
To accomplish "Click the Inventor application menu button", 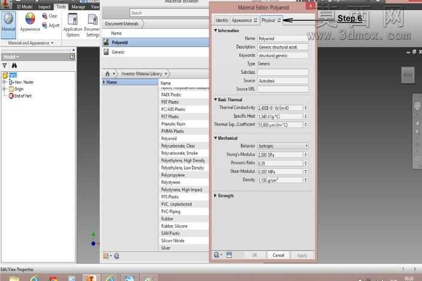I will [x=6, y=5].
